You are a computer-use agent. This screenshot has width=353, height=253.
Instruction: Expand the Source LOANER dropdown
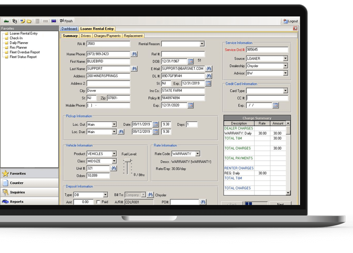pos(286,58)
